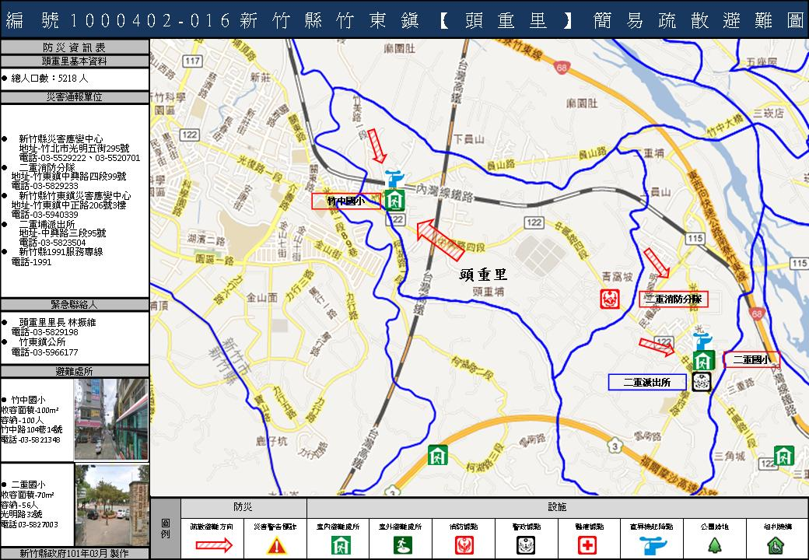Screen dimensions: 809x560
Task: Click the disaster warning triangle in the legend
Action: coord(276,545)
